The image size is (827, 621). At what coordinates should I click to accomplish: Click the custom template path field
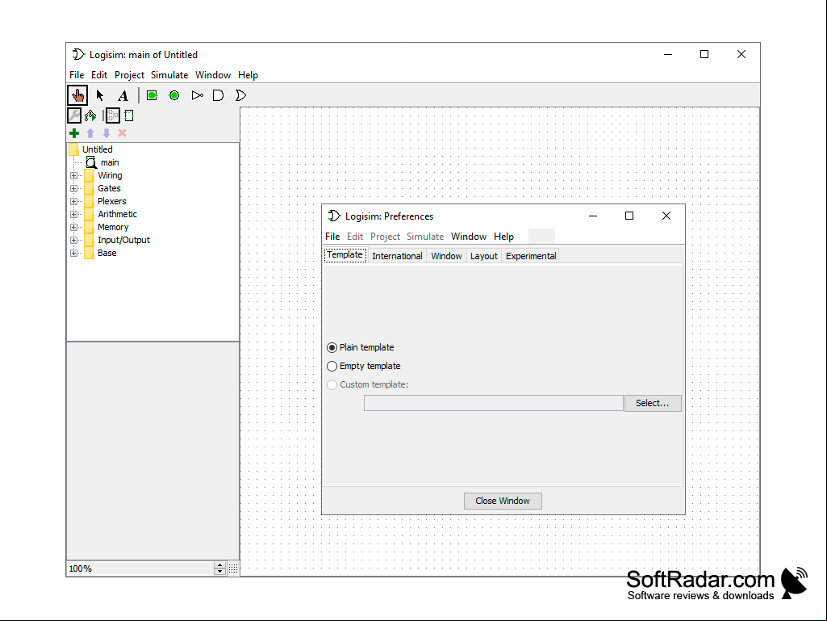click(494, 404)
